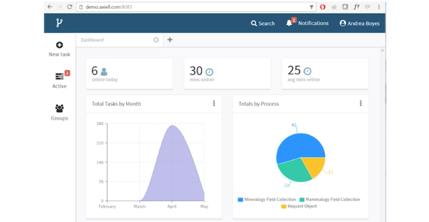Switch to the Dashboard tab

(x=92, y=40)
